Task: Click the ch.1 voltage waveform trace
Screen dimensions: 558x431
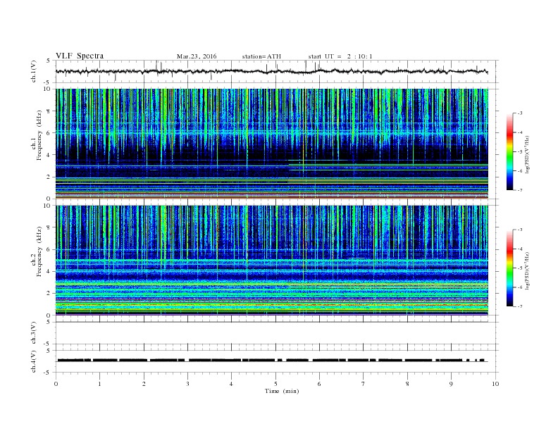Action: click(x=271, y=71)
